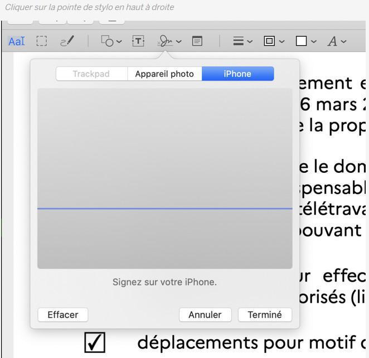This screenshot has height=358, width=369.
Task: Select the text selection tool (AaI)
Action: (16, 41)
